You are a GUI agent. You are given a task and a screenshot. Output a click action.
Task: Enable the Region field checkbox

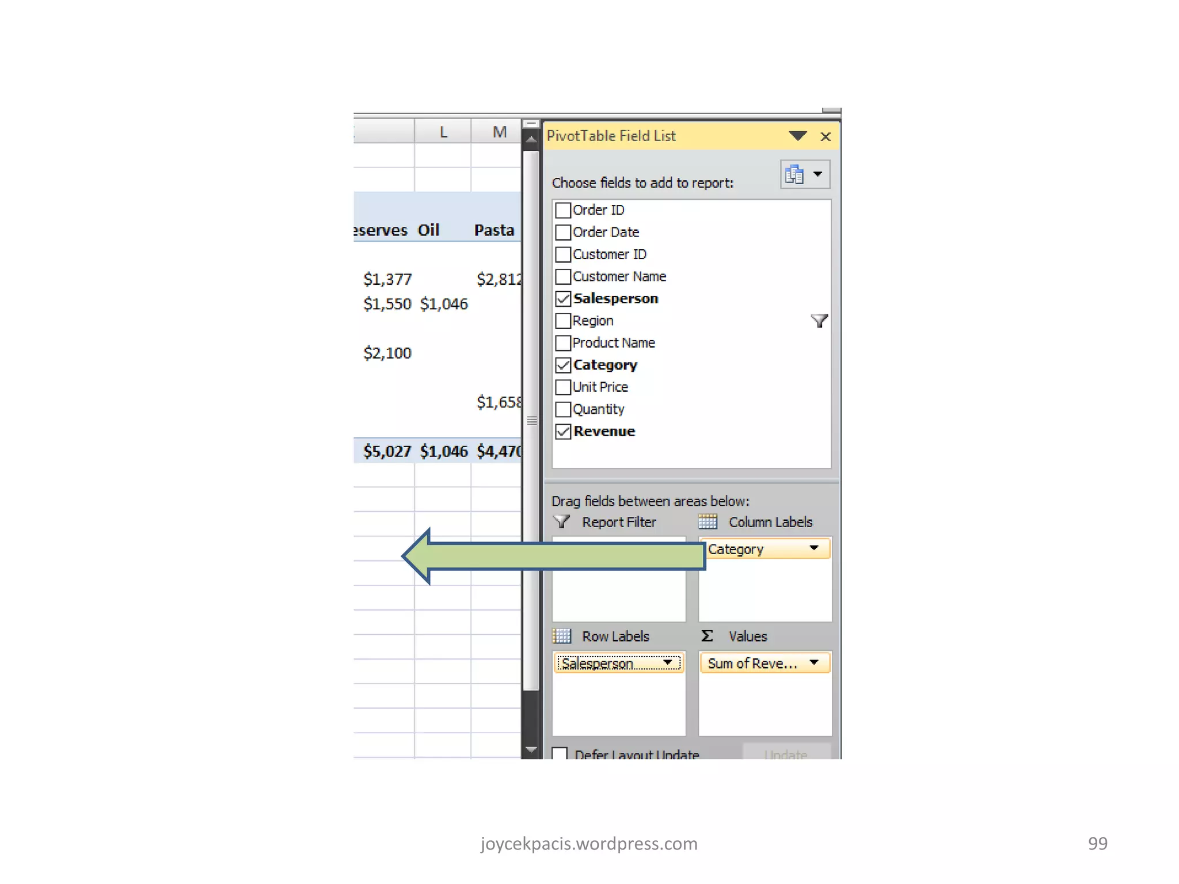click(563, 321)
